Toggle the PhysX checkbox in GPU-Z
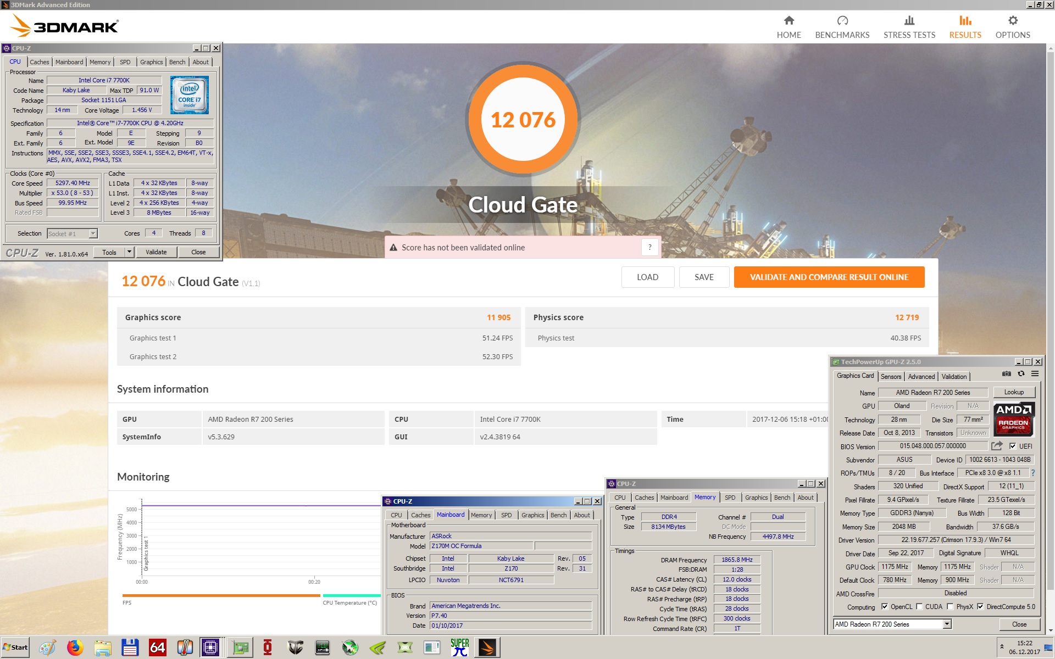The image size is (1055, 659). coord(949,607)
